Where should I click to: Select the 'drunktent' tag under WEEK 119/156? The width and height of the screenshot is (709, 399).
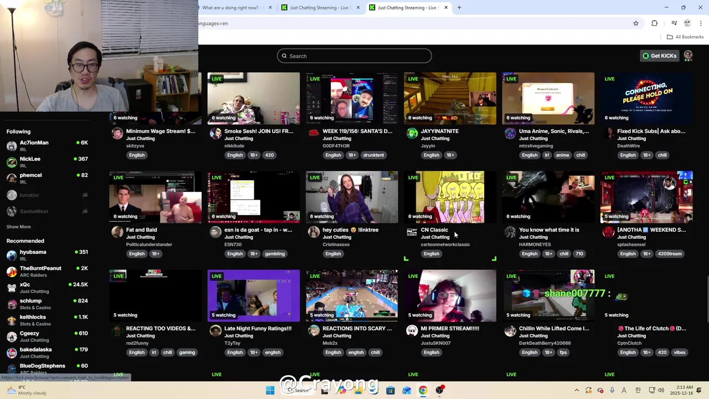pyautogui.click(x=373, y=155)
